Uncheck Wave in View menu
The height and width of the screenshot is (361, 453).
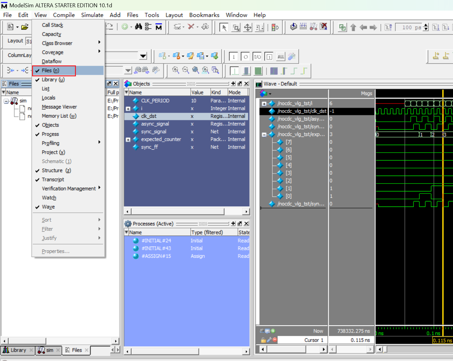(68, 207)
